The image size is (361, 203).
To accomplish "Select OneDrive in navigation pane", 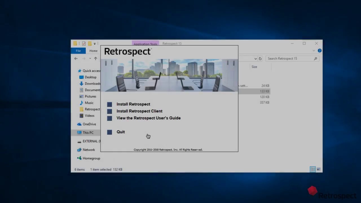I will pos(89,124).
